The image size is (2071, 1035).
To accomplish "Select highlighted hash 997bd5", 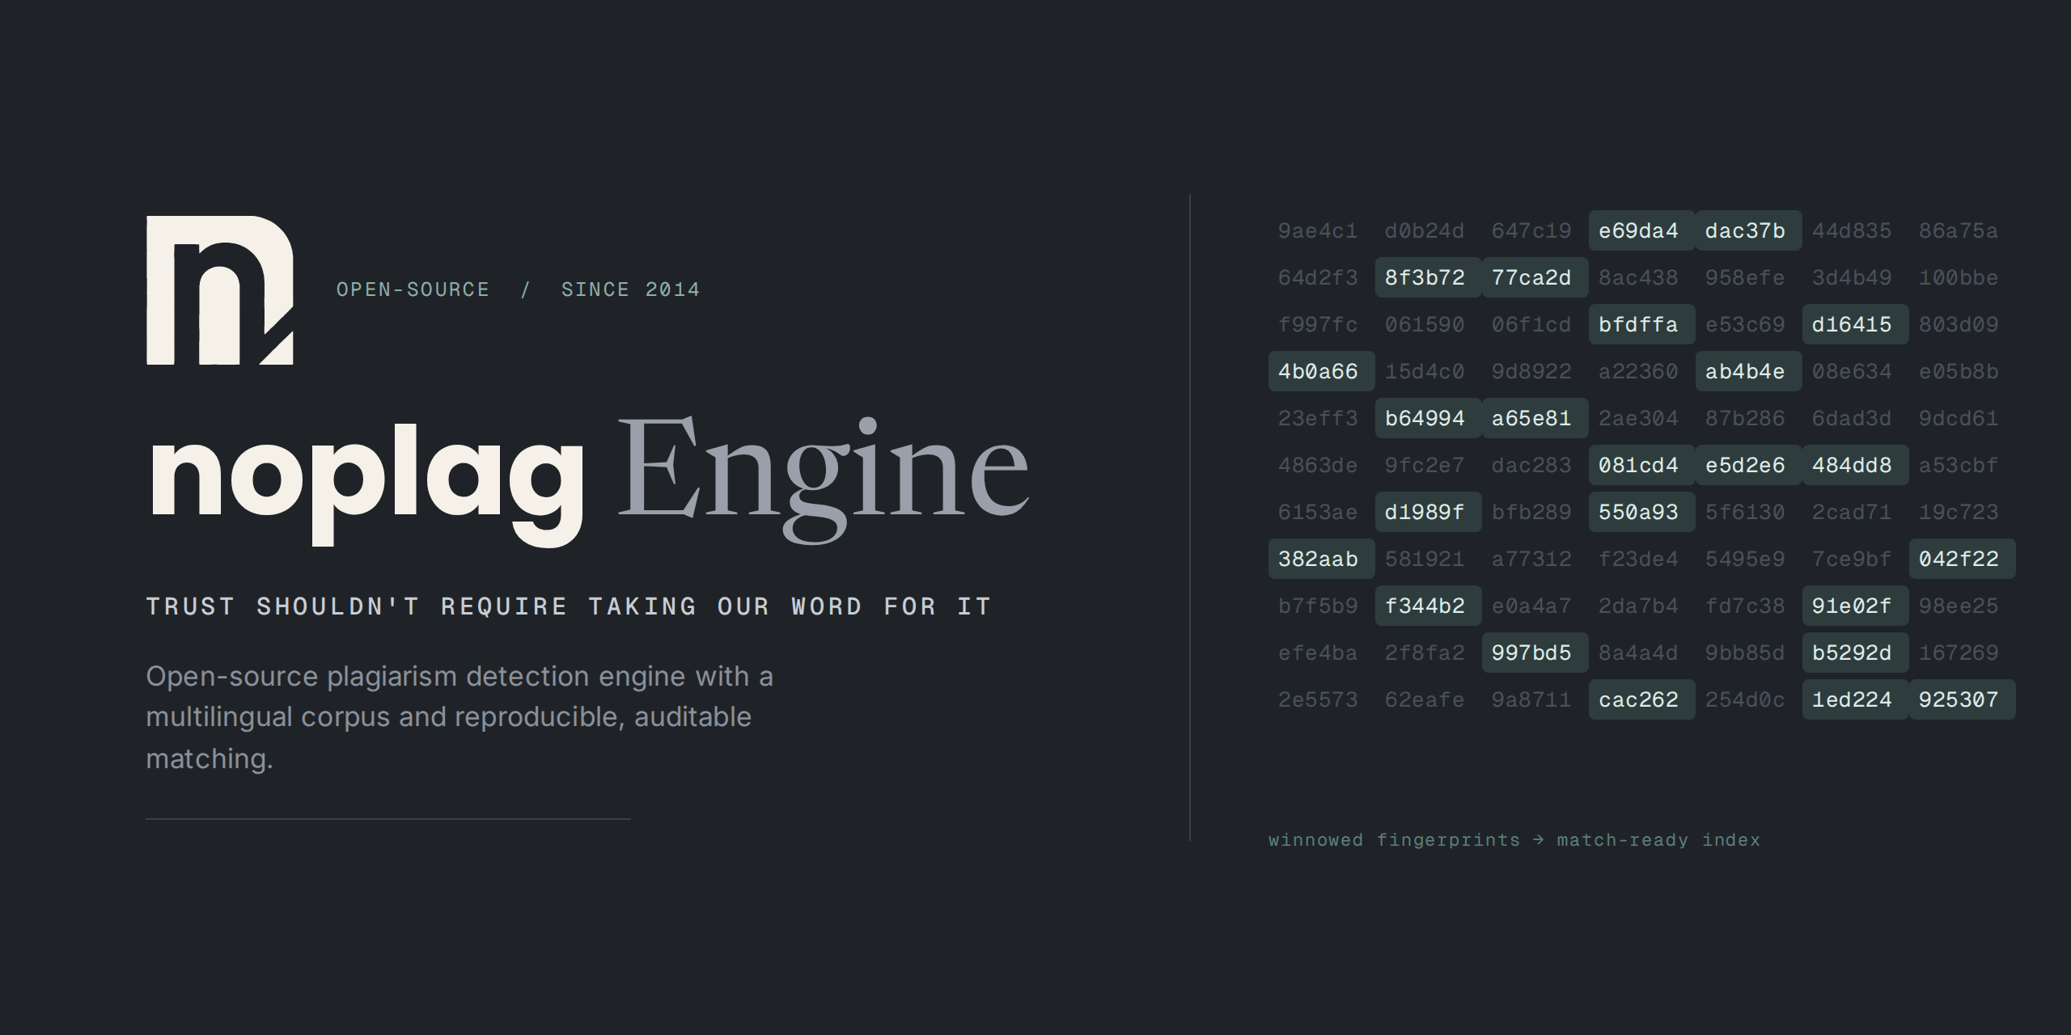I will (1535, 653).
